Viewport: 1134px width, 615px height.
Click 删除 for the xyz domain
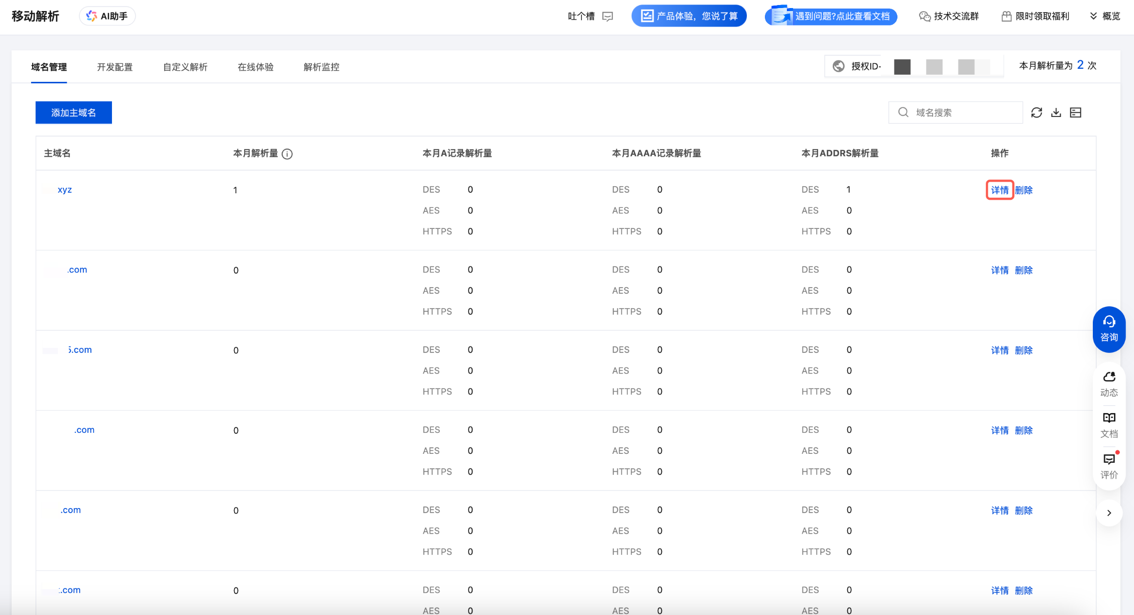[1024, 190]
